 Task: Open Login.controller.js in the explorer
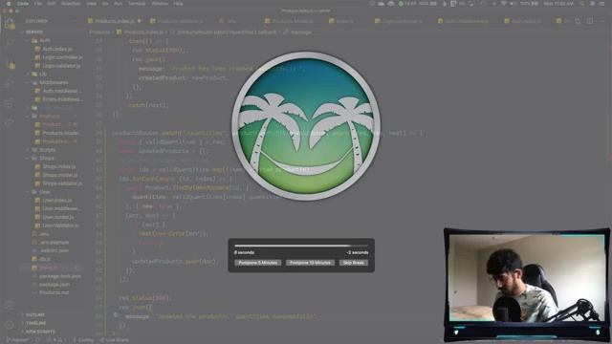tap(62, 57)
